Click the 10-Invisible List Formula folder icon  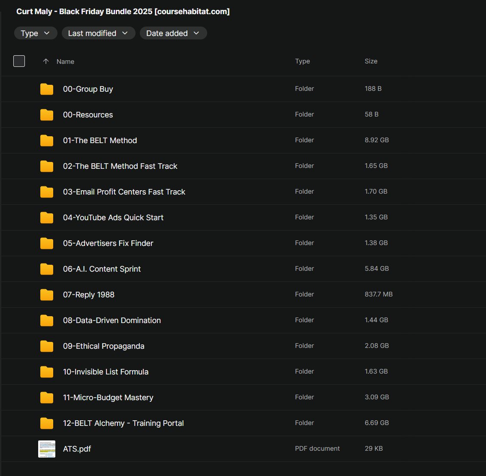click(47, 372)
